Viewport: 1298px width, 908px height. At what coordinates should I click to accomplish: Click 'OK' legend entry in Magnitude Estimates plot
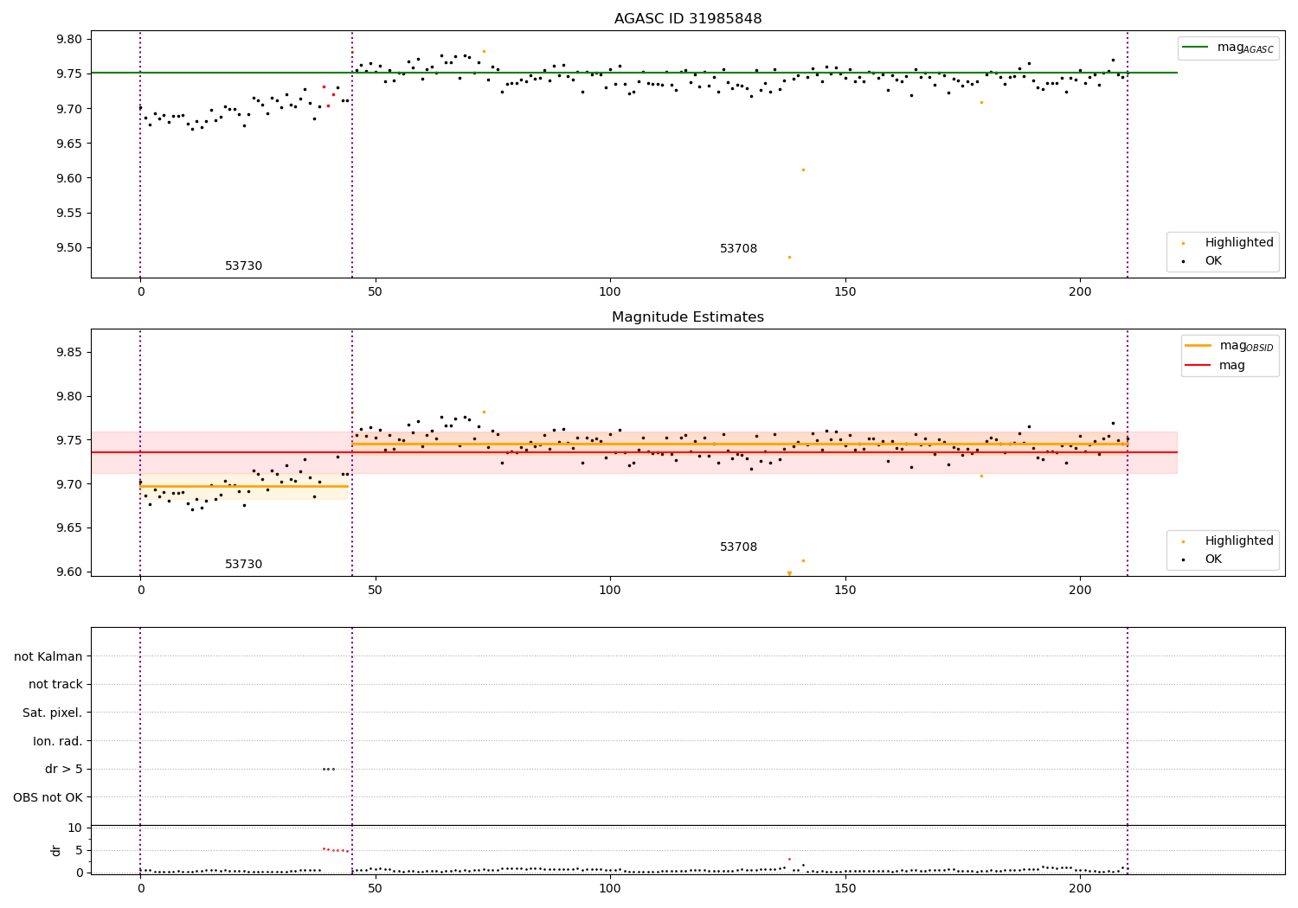(1213, 559)
